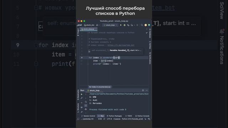Click Run panel stop square icon

pos(82,103)
